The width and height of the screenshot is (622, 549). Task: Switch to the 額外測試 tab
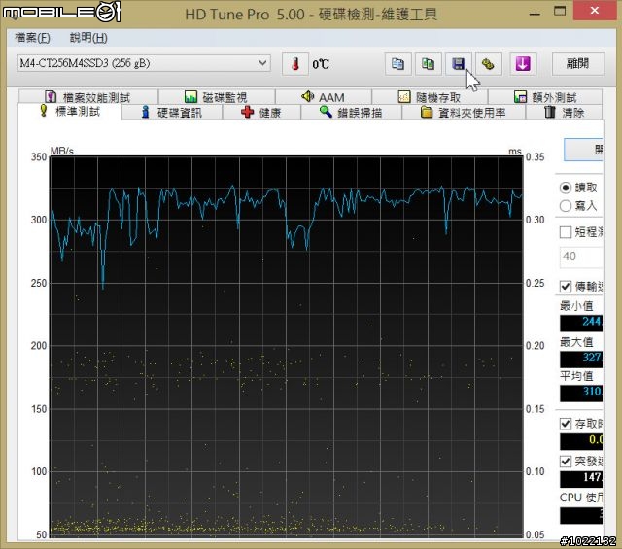545,97
